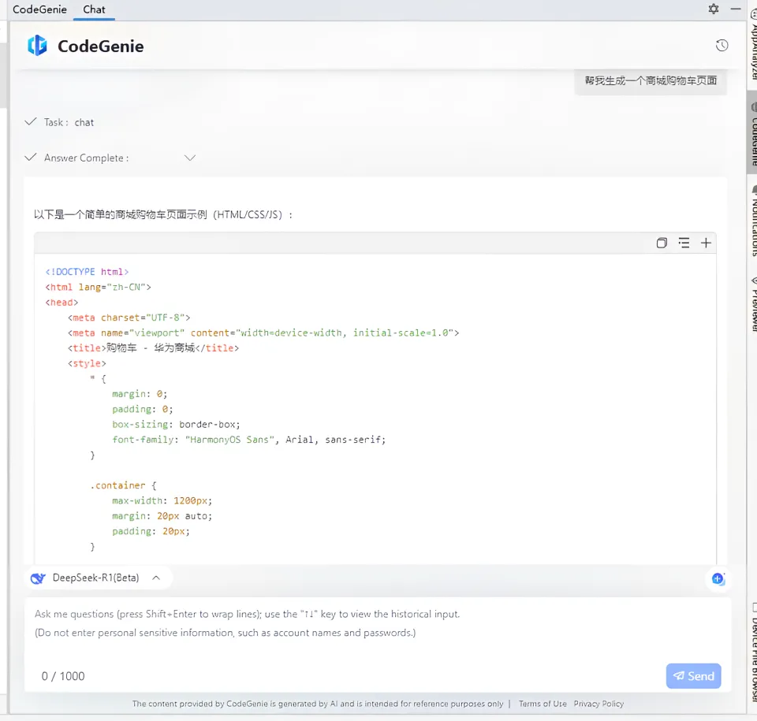
Task: Click the intro sentence above code block
Action: 163,215
